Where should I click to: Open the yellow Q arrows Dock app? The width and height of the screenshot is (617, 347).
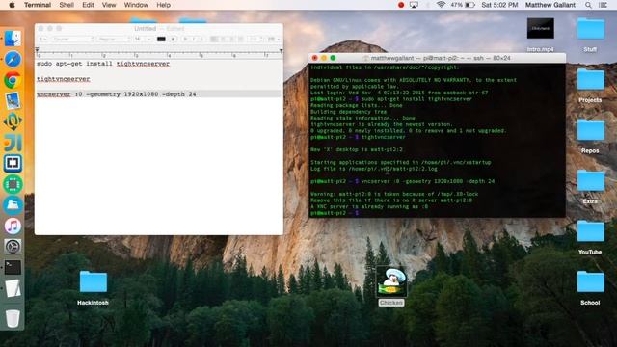[13, 121]
